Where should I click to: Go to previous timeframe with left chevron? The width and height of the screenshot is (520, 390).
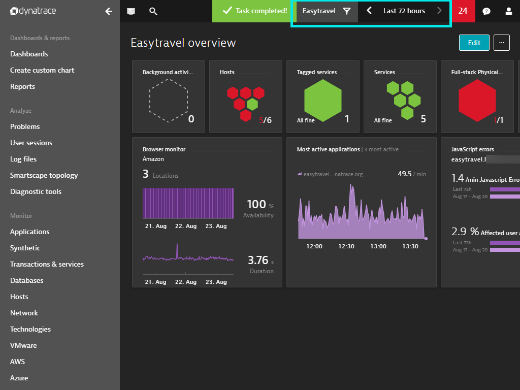(x=369, y=11)
